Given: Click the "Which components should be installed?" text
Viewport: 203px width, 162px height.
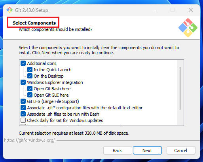Looking at the screenshot, I should [55, 29].
